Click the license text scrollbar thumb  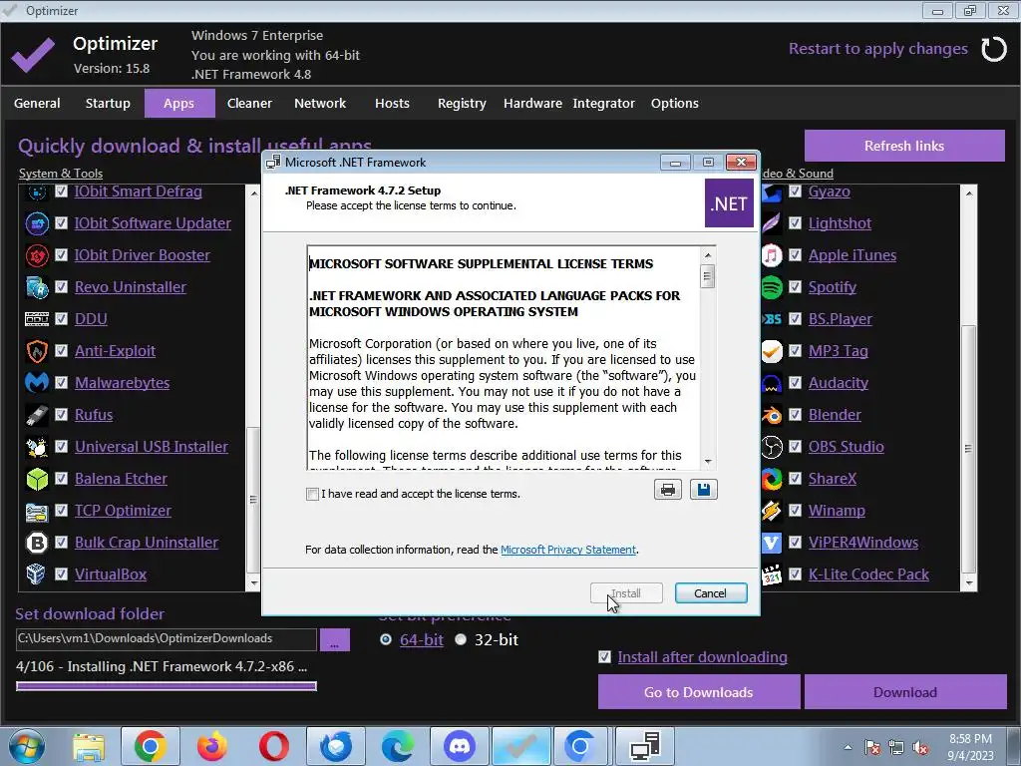(707, 277)
